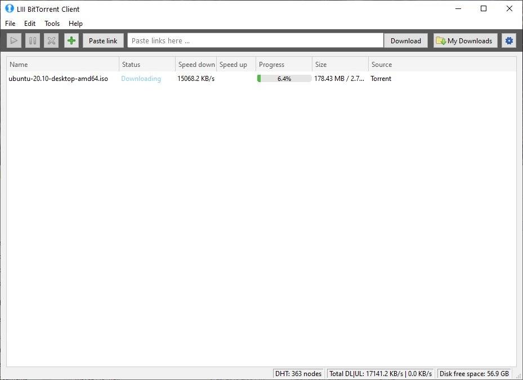Open My Downloads folder
523x380 pixels.
click(465, 40)
